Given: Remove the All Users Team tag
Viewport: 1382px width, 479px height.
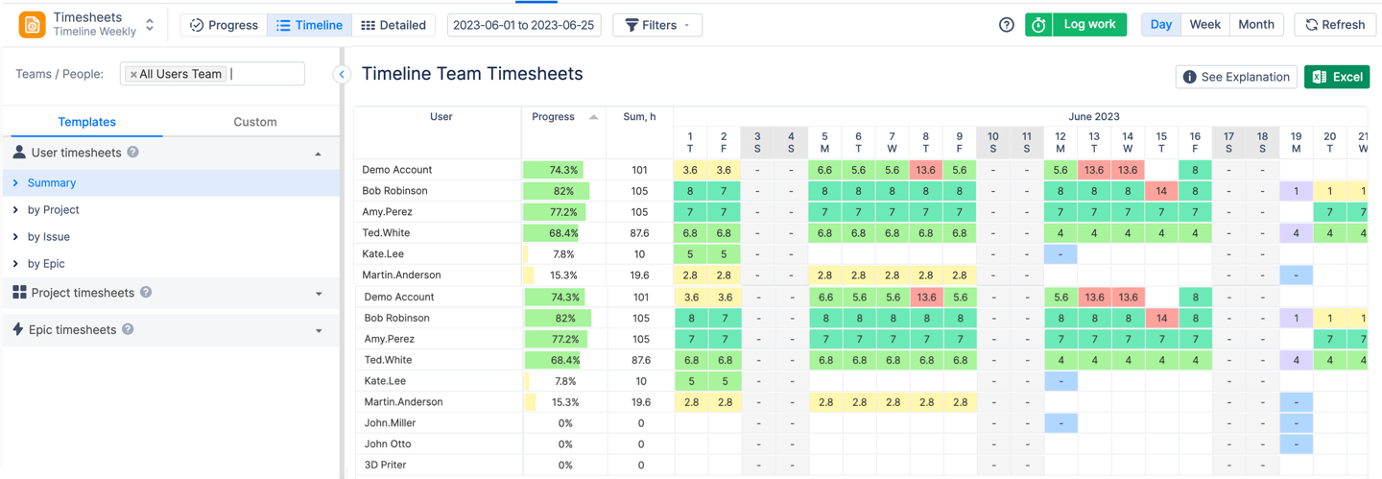Looking at the screenshot, I should click(133, 74).
